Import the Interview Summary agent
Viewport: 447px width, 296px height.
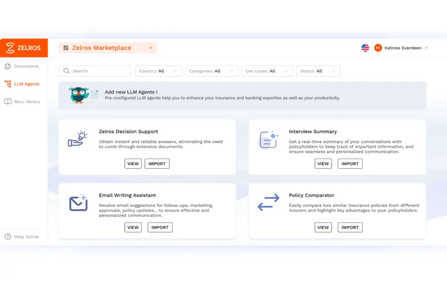(350, 164)
